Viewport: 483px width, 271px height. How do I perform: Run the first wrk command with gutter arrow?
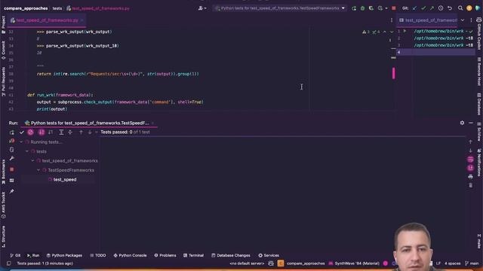point(405,31)
